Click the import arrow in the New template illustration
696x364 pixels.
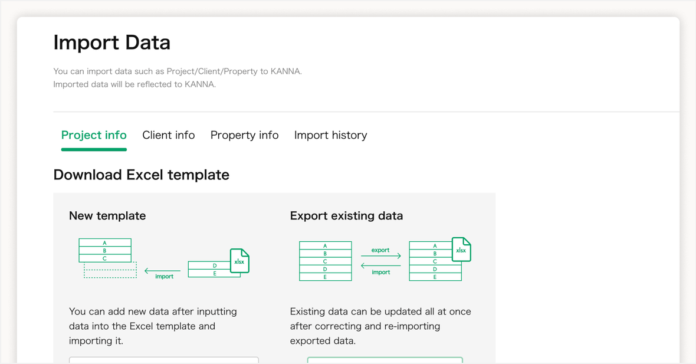[162, 271]
